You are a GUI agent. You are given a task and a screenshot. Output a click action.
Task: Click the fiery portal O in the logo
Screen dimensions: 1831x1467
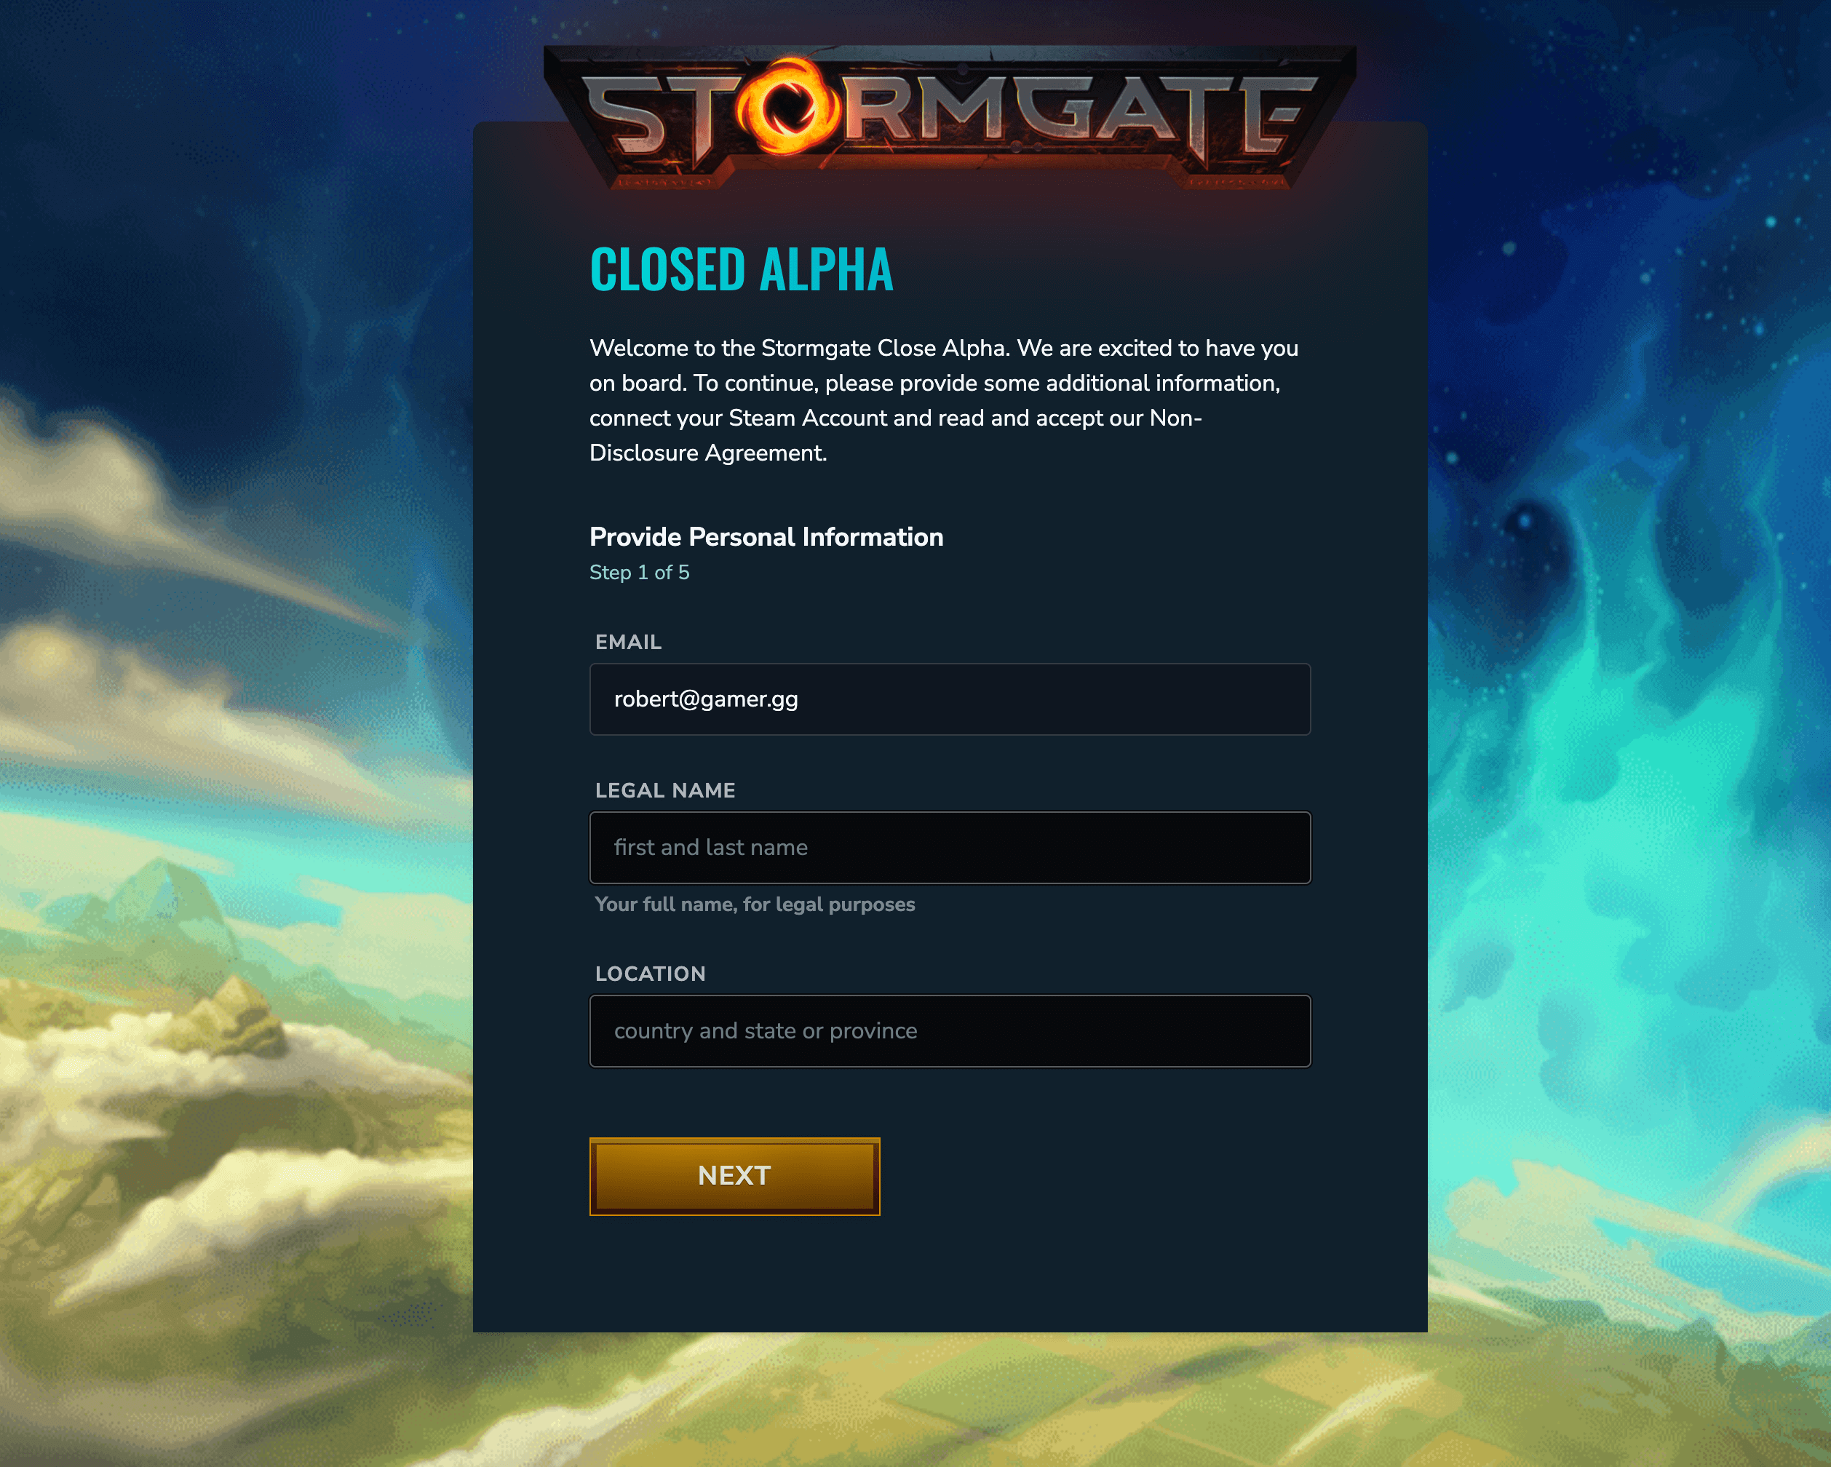click(x=787, y=107)
